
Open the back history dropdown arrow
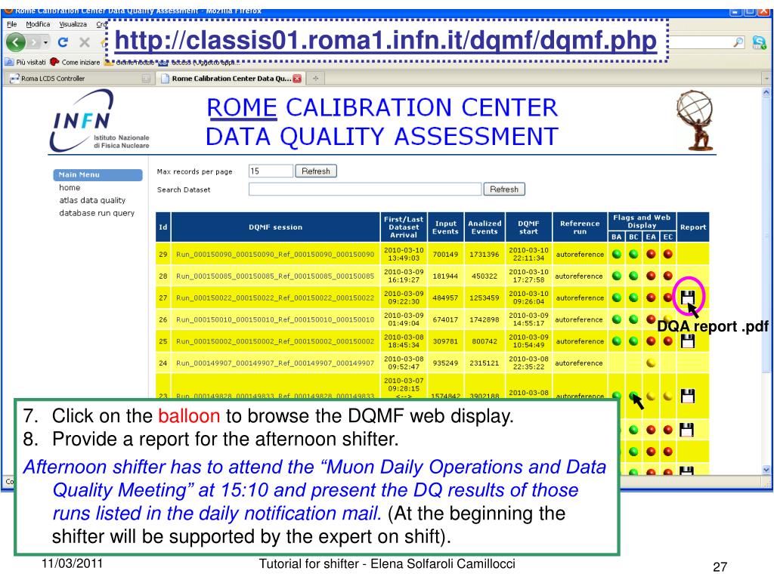pyautogui.click(x=46, y=42)
